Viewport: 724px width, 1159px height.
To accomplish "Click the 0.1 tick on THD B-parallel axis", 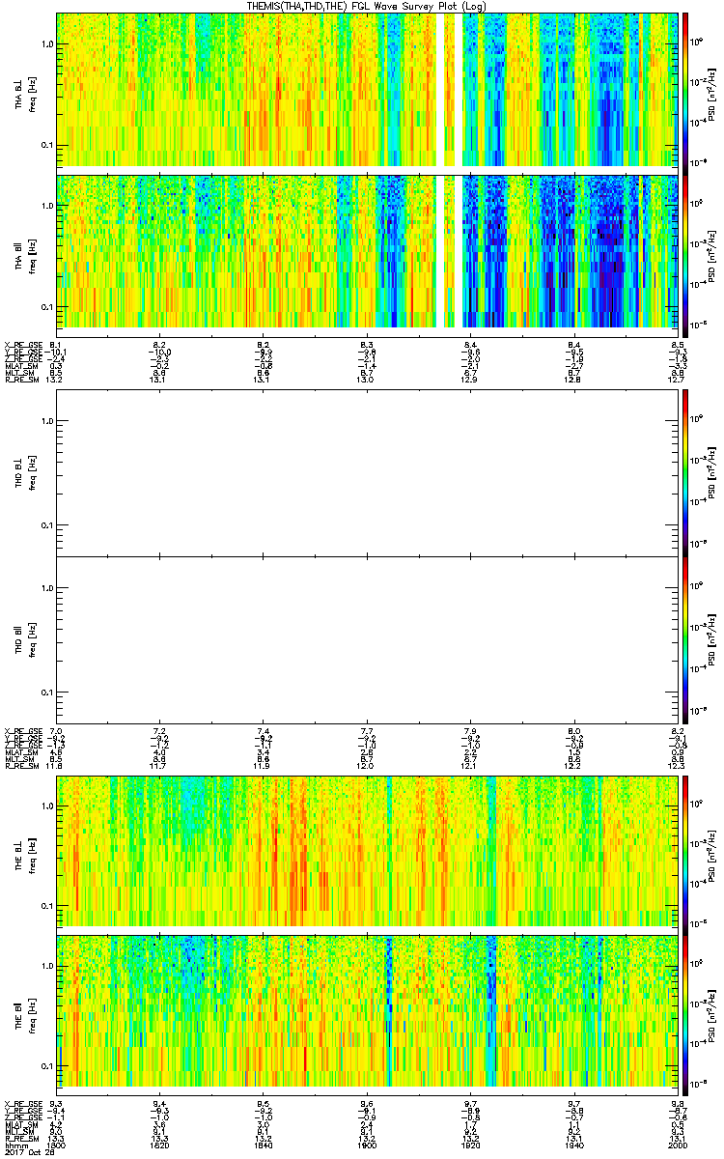I will 46,693.
